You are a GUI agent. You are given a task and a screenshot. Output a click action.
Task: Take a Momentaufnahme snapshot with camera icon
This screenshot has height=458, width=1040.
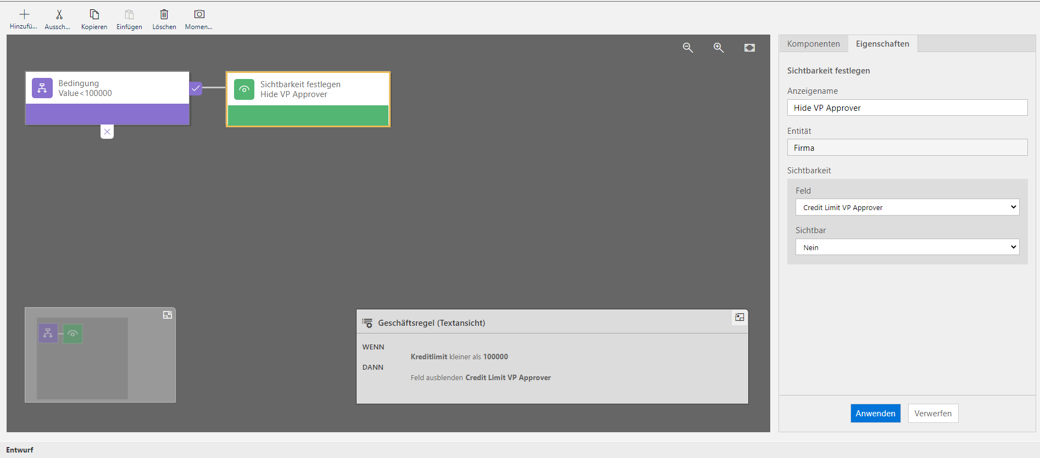(199, 14)
